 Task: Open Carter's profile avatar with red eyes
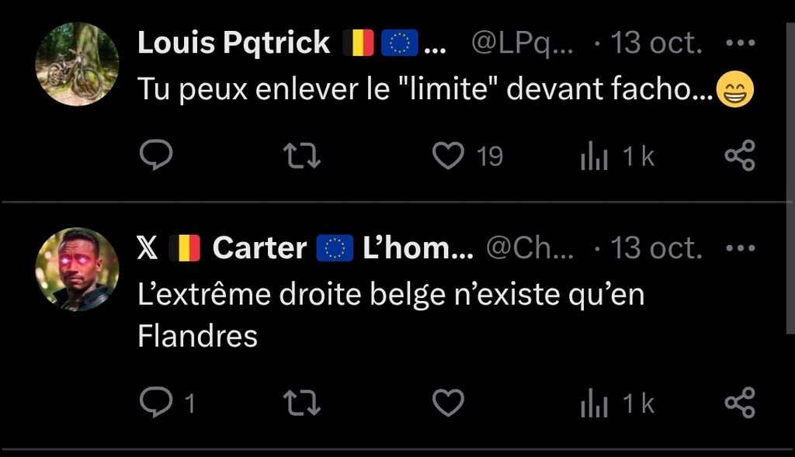[x=77, y=269]
